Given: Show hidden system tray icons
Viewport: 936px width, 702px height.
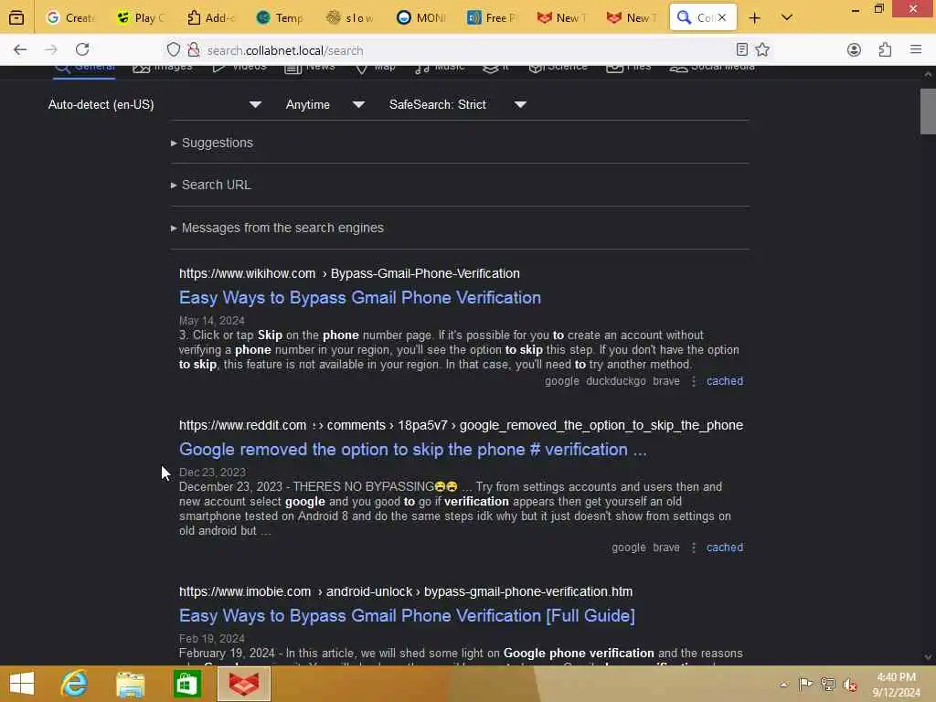Looking at the screenshot, I should [783, 684].
